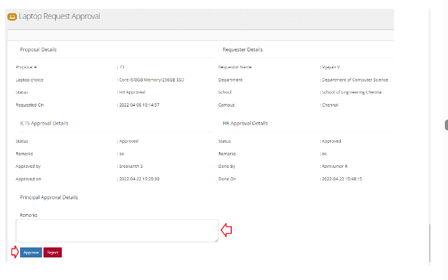Click the resize handle of the Remarks textarea
This screenshot has width=448, height=280.
click(216, 239)
